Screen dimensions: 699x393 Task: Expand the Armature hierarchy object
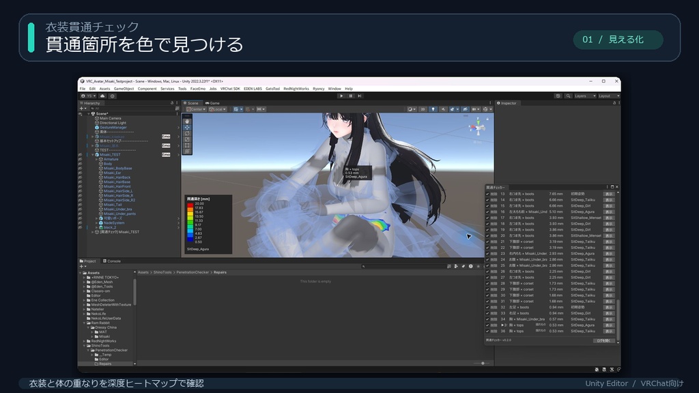97,159
